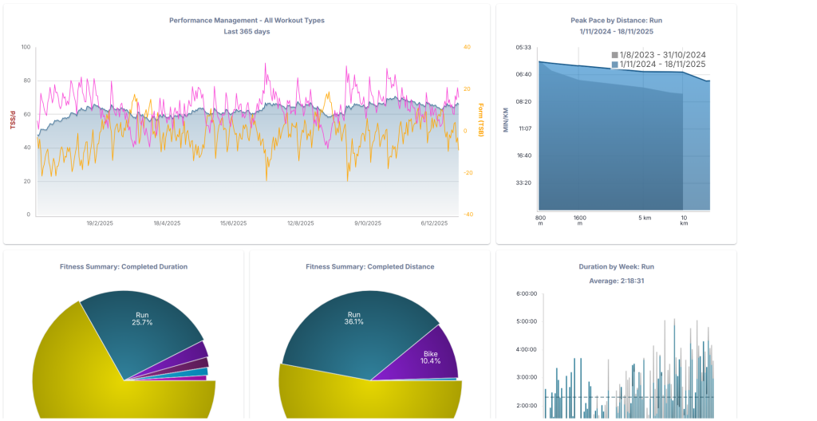
Task: Click Fitness Summary: Completed Distance heading
Action: point(369,266)
